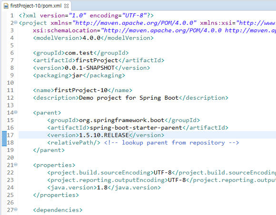The height and width of the screenshot is (215, 276).
Task: Click the version value 0.0.1-SNAPSHOT
Action: pyautogui.click(x=89, y=68)
